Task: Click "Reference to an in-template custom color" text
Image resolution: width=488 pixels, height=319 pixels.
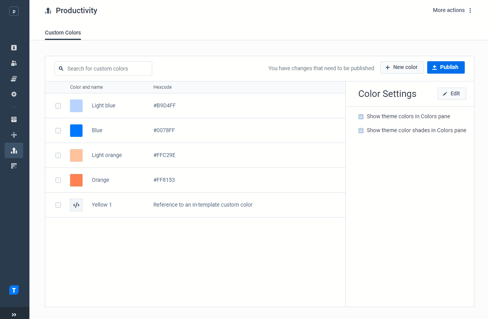Action: click(x=203, y=205)
